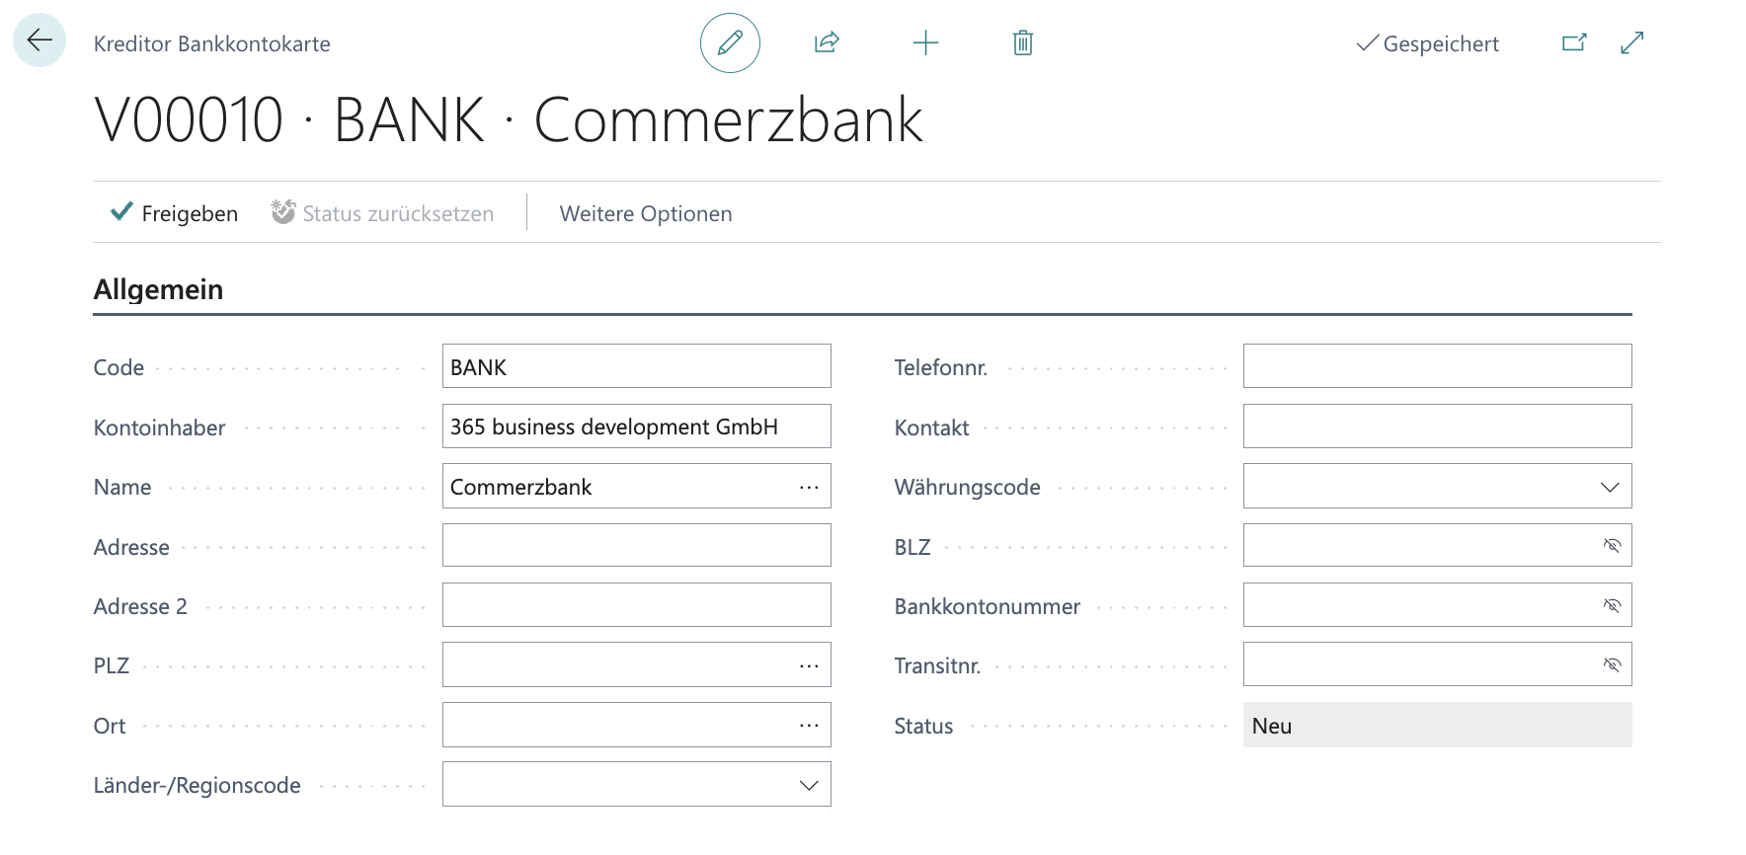The height and width of the screenshot is (855, 1746).
Task: Click the share icon
Action: [827, 42]
